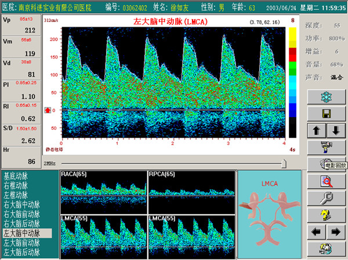
Task: Click the 2MHz horizontal slider handle
Action: tap(284, 164)
